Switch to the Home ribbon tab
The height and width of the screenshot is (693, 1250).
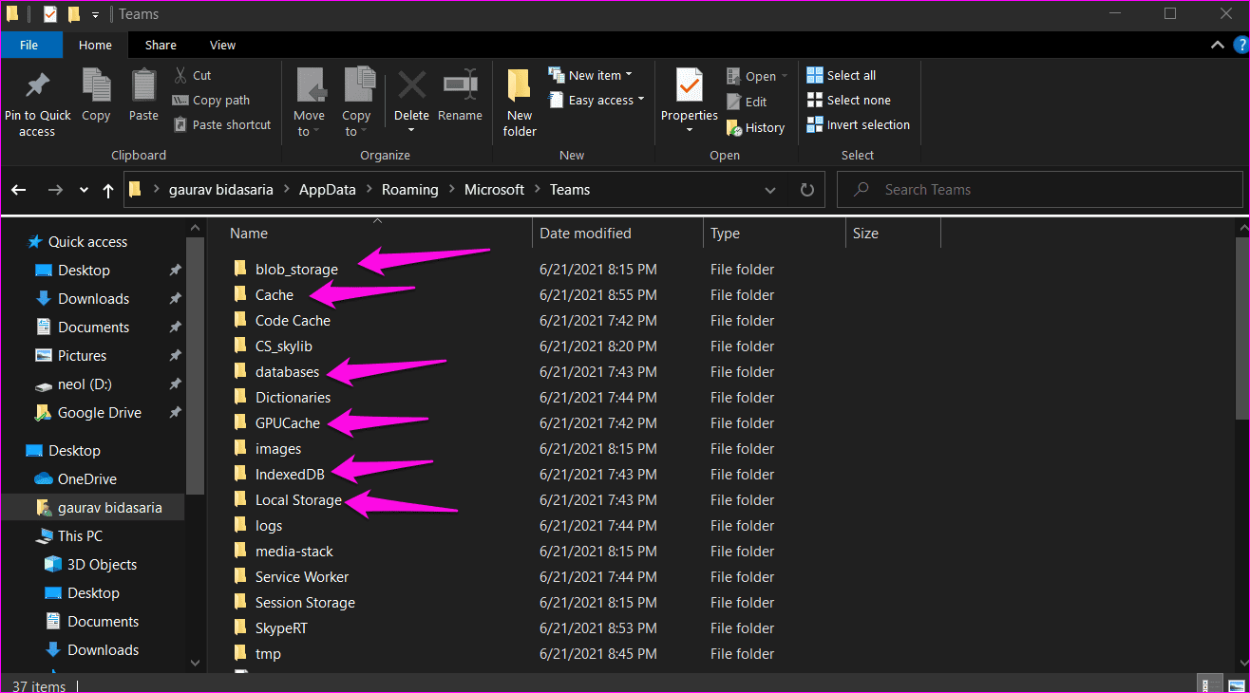[95, 45]
